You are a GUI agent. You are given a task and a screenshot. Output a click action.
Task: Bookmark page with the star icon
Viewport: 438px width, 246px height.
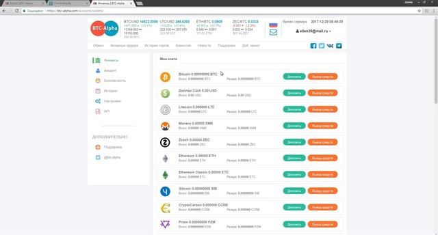[420, 11]
